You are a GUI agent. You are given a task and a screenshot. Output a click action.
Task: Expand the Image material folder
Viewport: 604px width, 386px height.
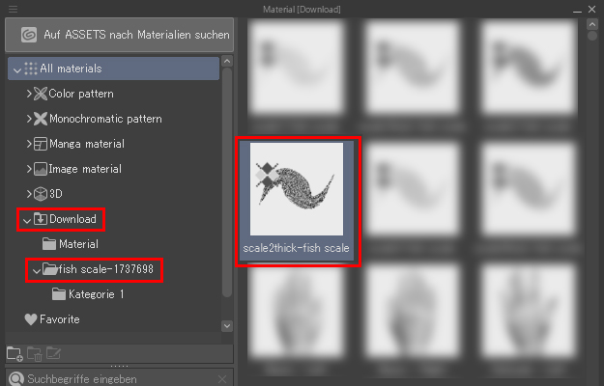[x=28, y=169]
